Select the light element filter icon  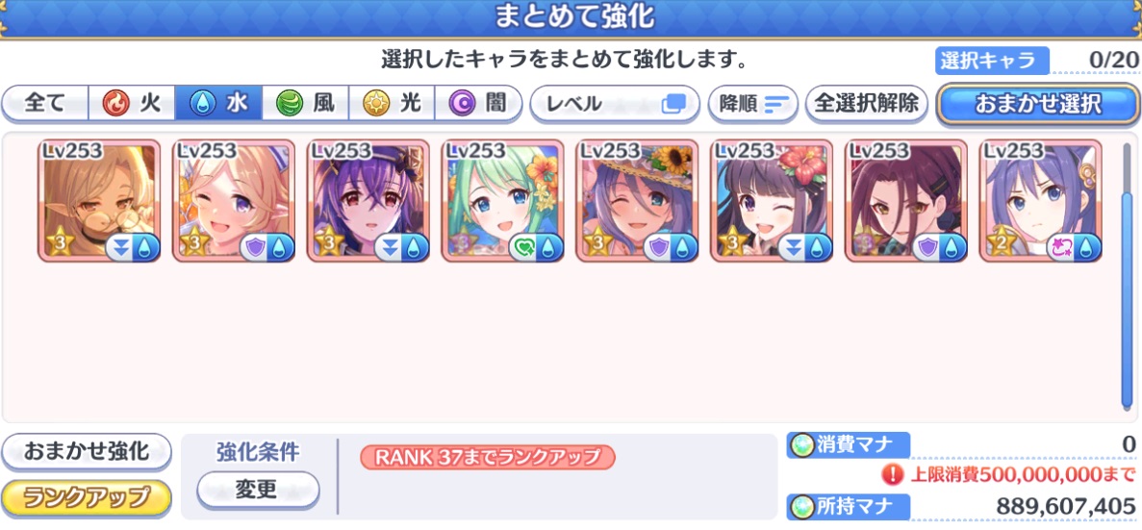376,104
